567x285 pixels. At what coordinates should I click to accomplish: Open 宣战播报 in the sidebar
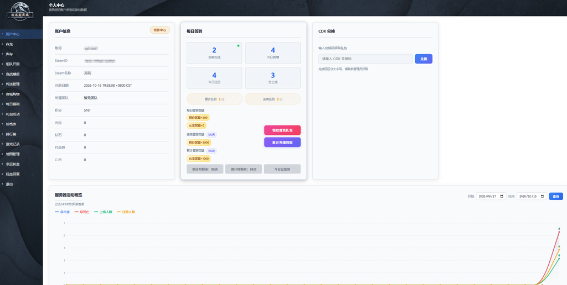point(22,75)
